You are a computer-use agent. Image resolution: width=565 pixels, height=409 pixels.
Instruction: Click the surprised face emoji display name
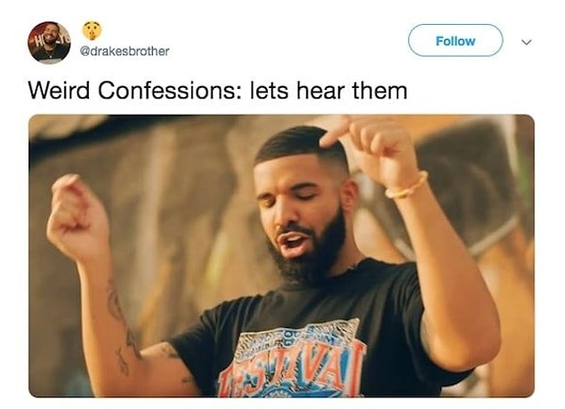click(x=92, y=30)
